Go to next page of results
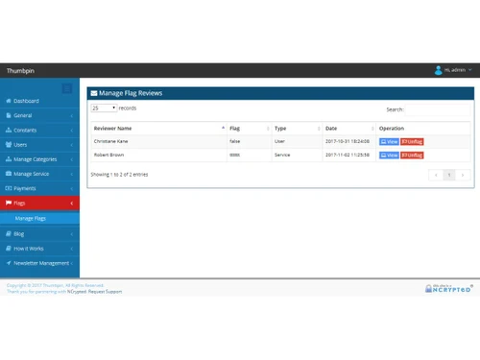The width and height of the screenshot is (480, 360). [x=463, y=175]
